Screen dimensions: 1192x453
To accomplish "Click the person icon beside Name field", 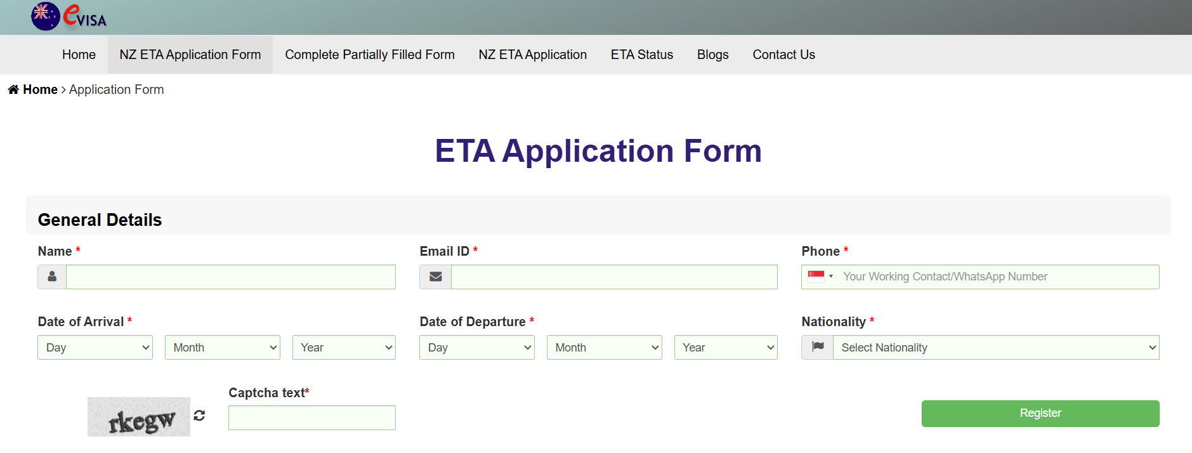I will point(52,277).
